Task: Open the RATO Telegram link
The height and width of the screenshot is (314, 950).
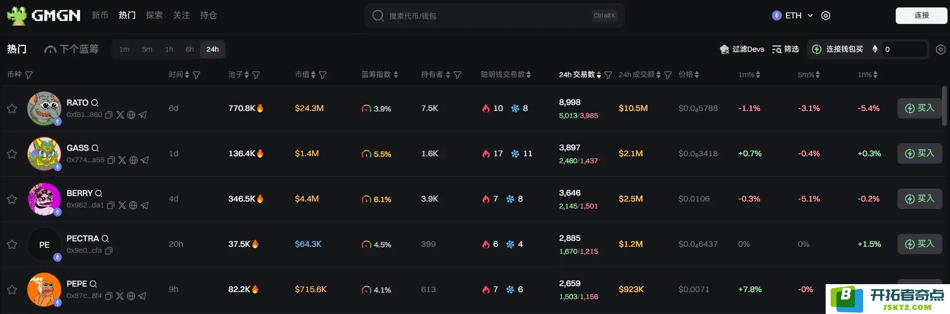Action: click(143, 115)
